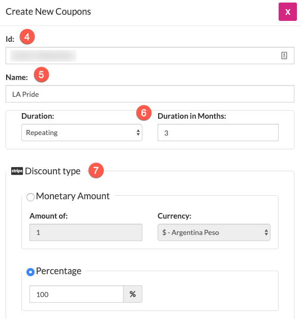Click the red step 6 marker
The image size is (301, 319).
(144, 113)
